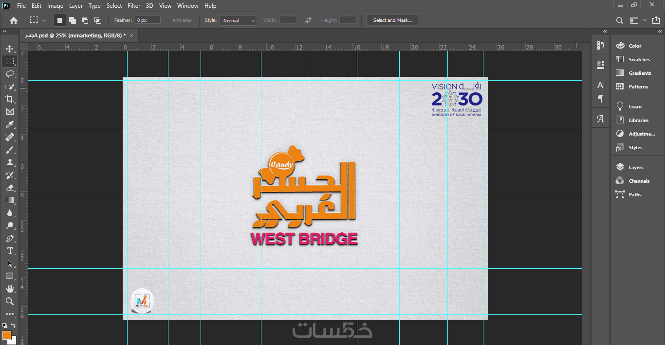665x345 pixels.
Task: Select the History Brush tool
Action: click(10, 175)
